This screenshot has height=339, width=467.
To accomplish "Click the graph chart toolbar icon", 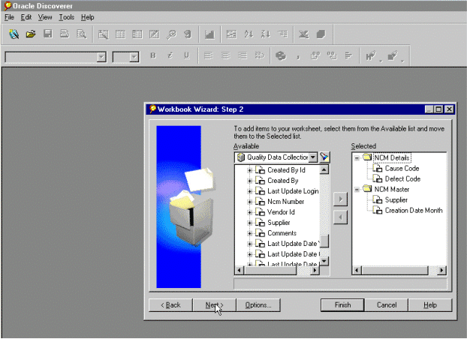I will pos(209,34).
